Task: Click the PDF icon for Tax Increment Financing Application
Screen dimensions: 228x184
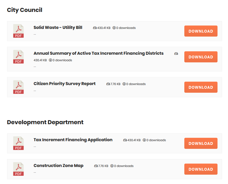Action: coord(18,143)
